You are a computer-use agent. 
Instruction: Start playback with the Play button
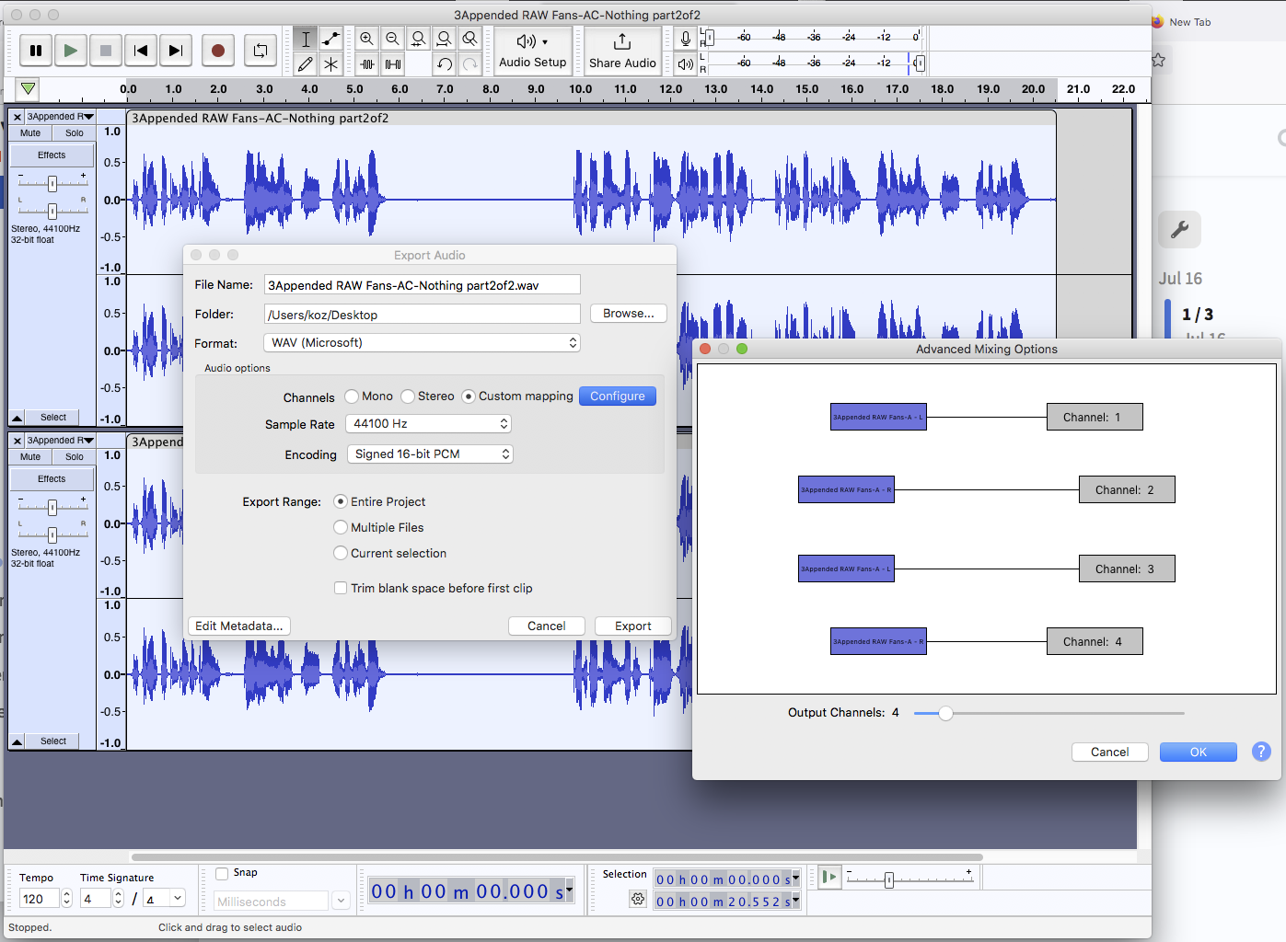71,51
